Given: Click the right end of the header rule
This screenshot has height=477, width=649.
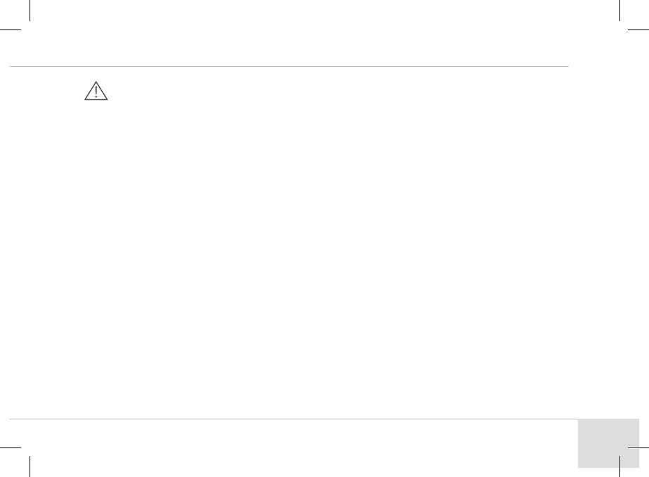Looking at the screenshot, I should (567, 67).
